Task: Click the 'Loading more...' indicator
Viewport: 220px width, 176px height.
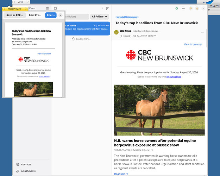Action: click(81, 39)
